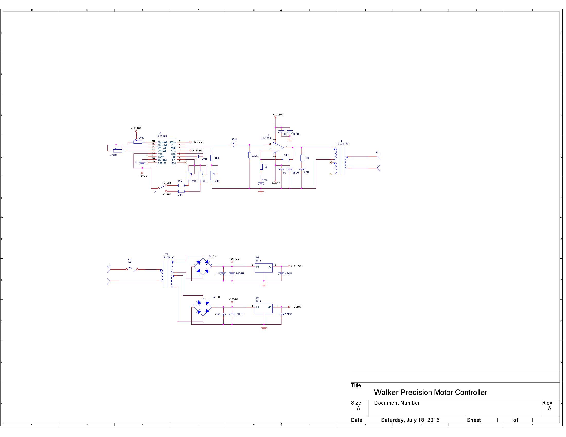Select the 1U bypass capacitor symbol
Screen dimensions: 566x437
pos(142,163)
